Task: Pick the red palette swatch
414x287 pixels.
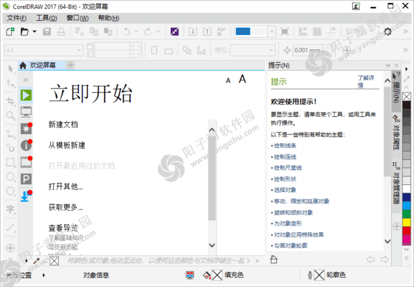Action: [x=406, y=231]
